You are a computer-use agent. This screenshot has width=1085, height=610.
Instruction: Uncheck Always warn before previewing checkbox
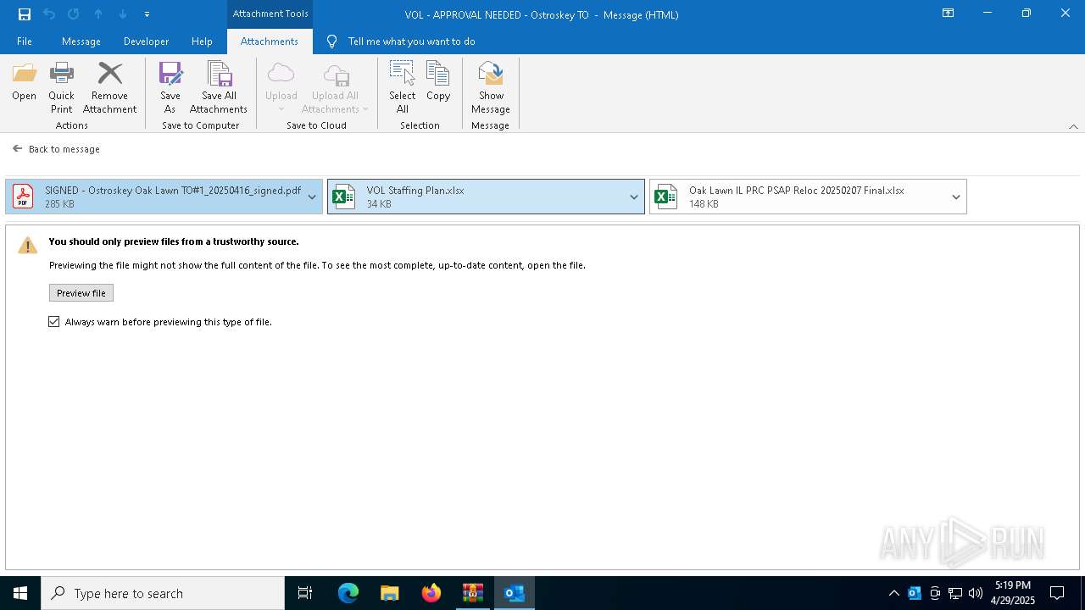click(54, 322)
